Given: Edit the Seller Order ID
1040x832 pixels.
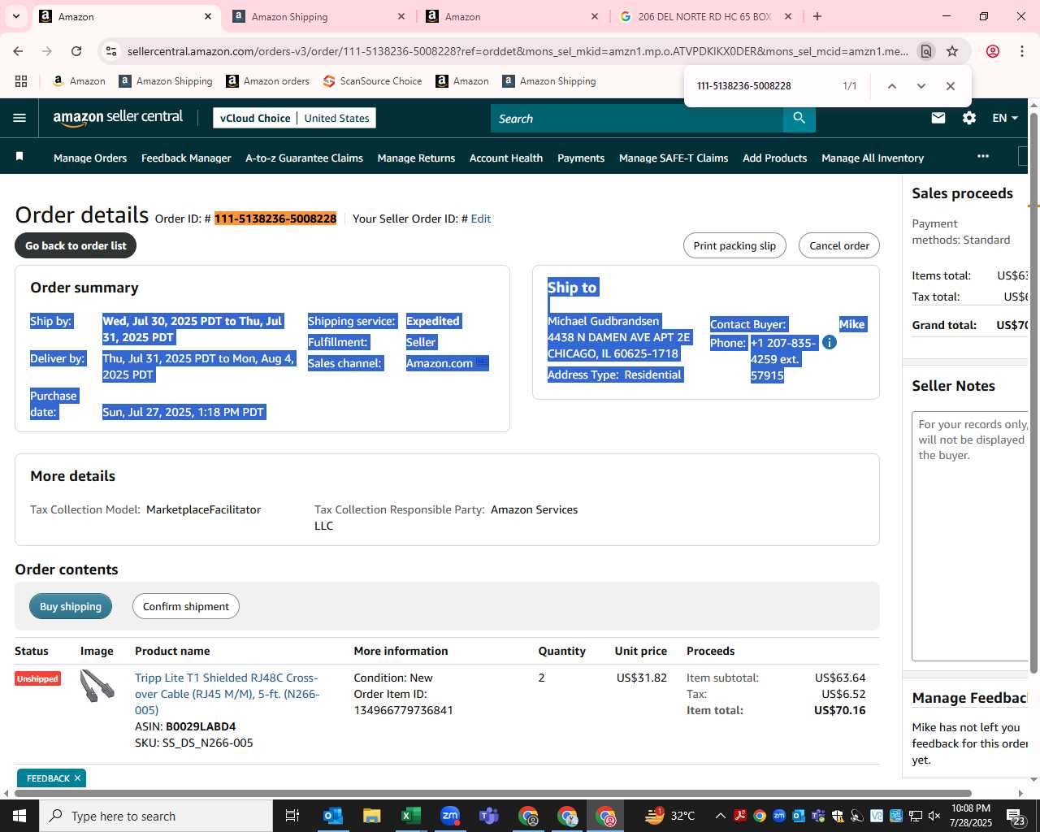Looking at the screenshot, I should pos(481,219).
